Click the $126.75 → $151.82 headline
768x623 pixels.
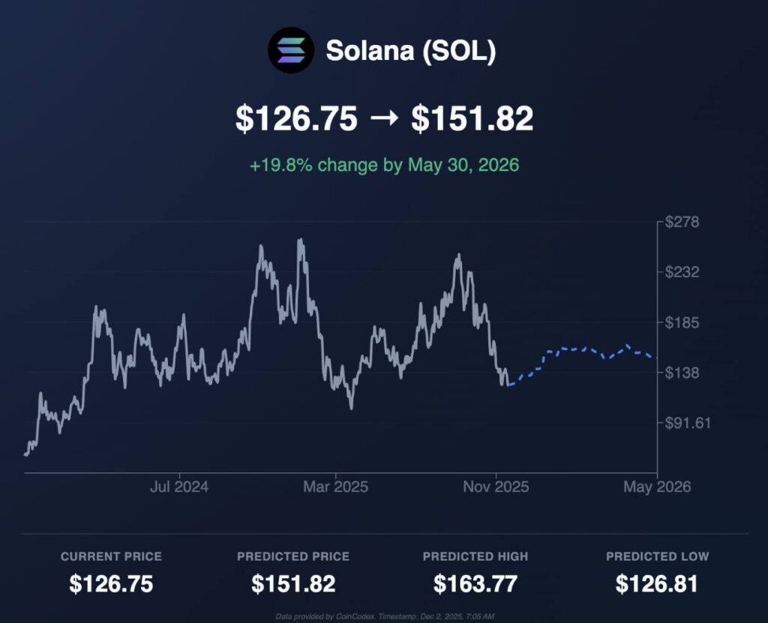click(x=384, y=119)
